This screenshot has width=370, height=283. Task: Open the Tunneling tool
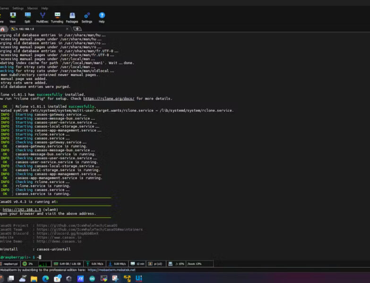[x=57, y=17]
